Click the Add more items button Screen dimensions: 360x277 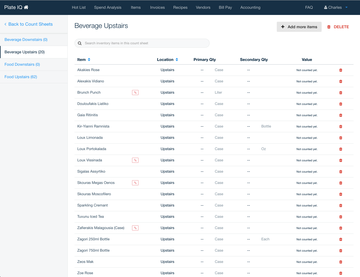299,27
